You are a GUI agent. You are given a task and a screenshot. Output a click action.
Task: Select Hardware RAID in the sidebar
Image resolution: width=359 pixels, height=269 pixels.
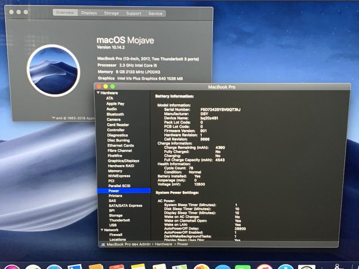tap(121, 166)
